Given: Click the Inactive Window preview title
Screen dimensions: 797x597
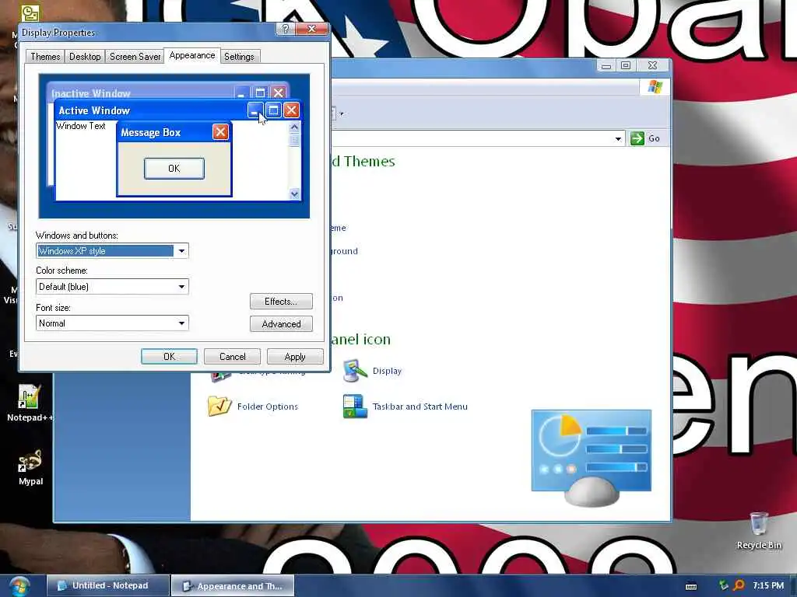Looking at the screenshot, I should point(91,93).
